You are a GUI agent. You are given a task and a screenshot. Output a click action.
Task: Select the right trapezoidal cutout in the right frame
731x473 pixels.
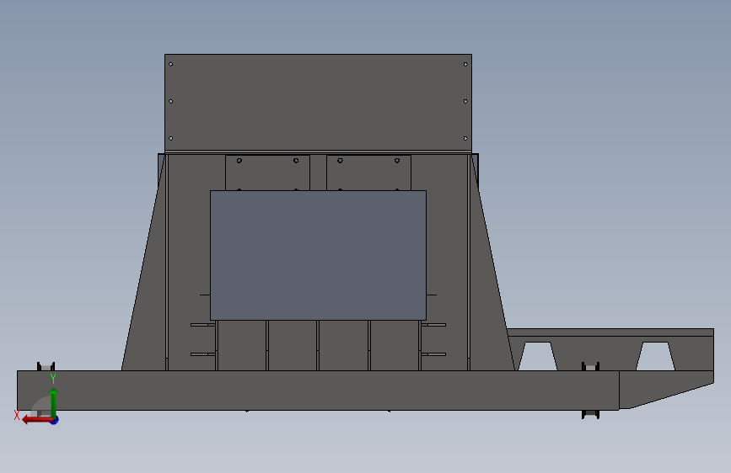coord(655,357)
